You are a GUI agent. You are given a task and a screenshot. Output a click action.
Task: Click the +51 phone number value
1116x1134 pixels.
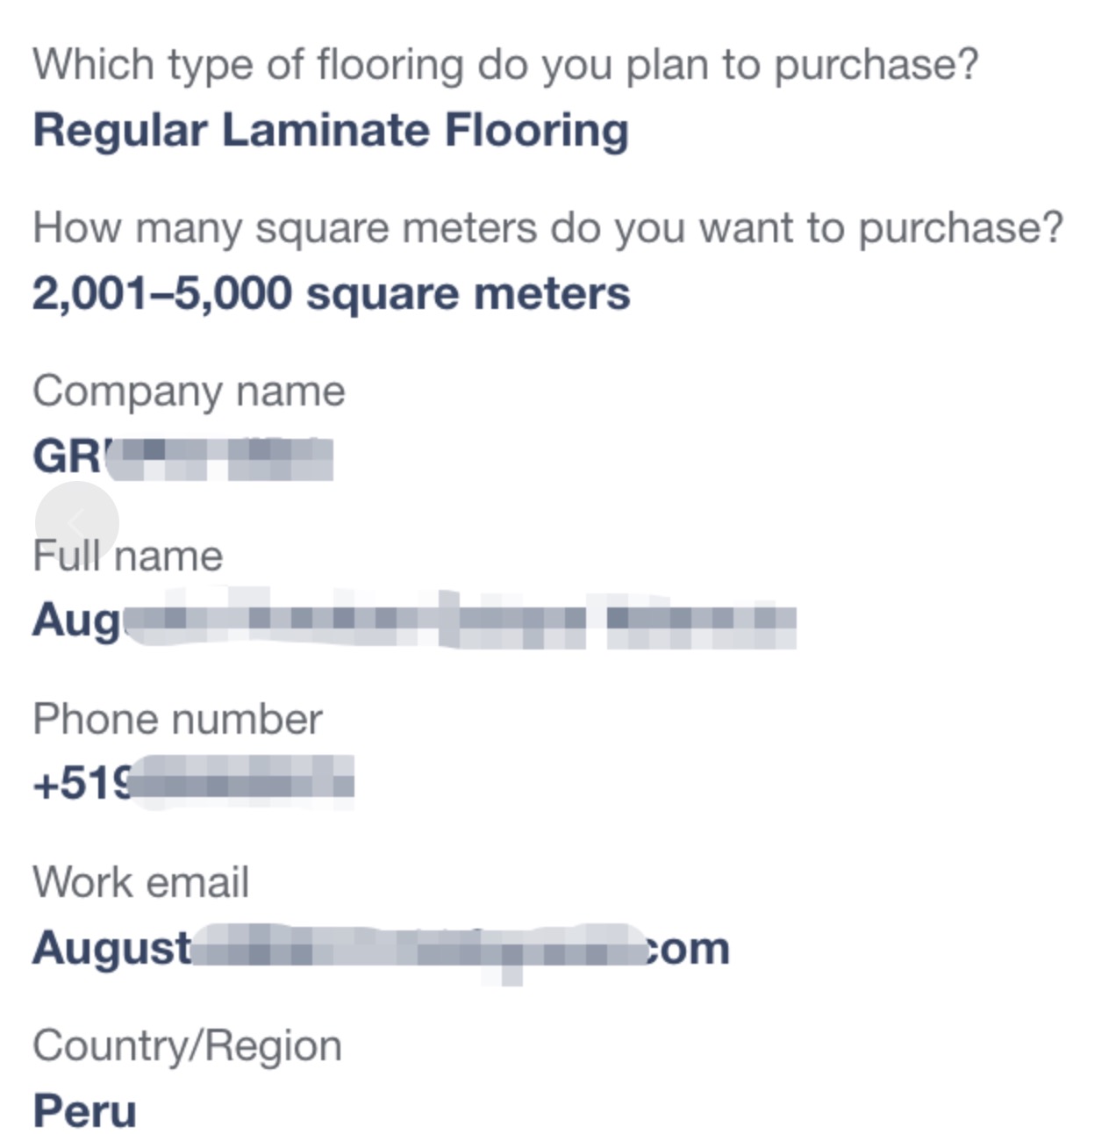pos(193,782)
